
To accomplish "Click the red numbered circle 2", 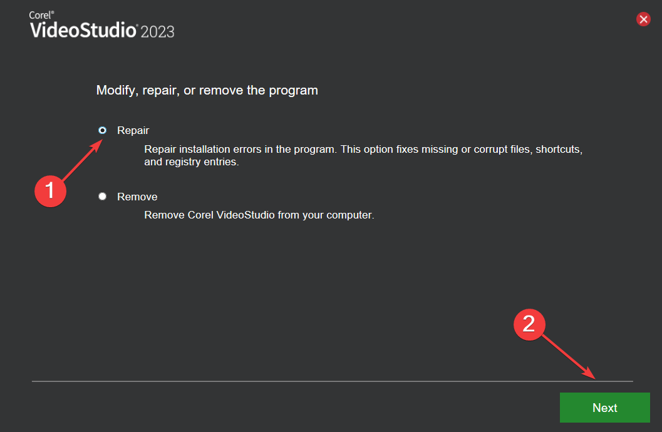I will pos(529,324).
